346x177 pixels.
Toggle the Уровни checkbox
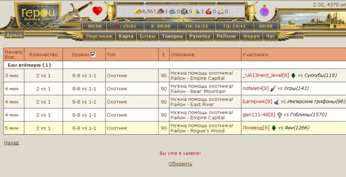tap(93, 55)
